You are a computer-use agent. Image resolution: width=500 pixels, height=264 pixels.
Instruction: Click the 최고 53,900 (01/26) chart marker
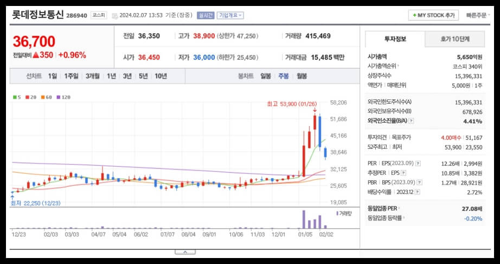(292, 104)
